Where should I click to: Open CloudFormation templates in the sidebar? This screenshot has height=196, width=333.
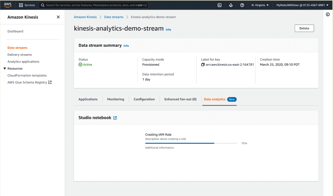tap(27, 76)
